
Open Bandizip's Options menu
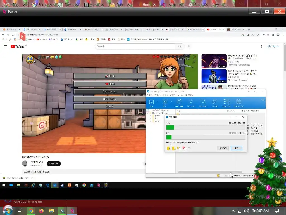[173, 95]
